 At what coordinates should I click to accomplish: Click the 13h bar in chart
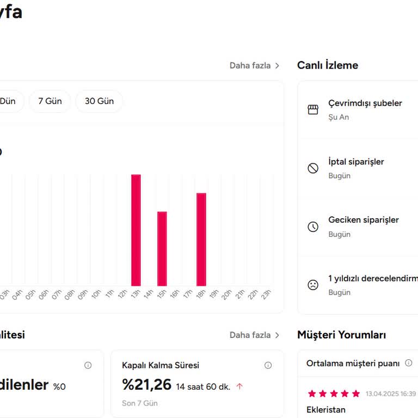pos(136,230)
